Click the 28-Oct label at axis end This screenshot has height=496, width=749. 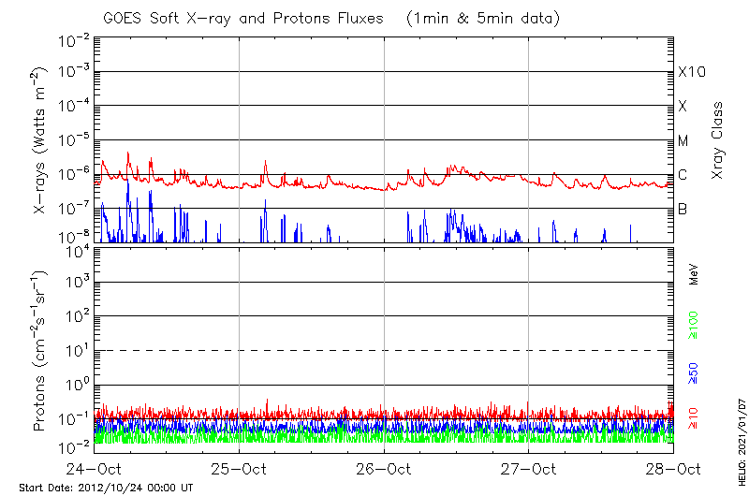(x=673, y=468)
